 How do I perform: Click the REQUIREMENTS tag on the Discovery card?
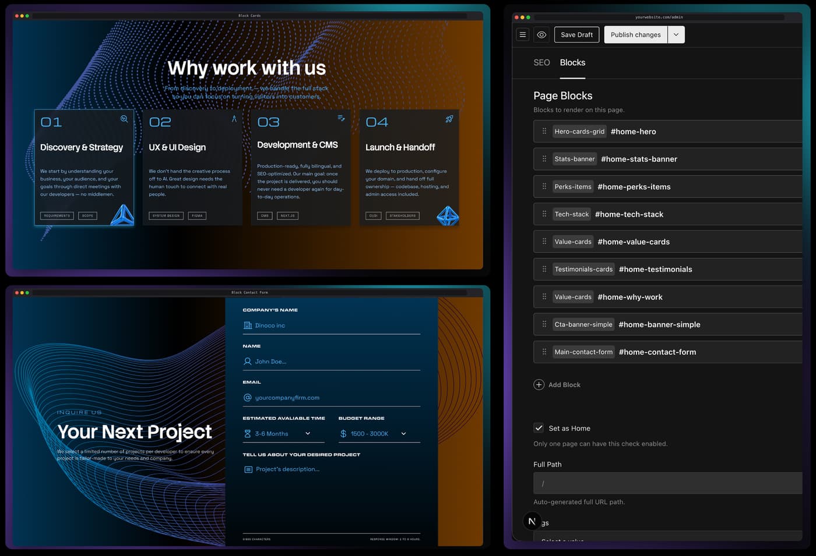pos(57,215)
